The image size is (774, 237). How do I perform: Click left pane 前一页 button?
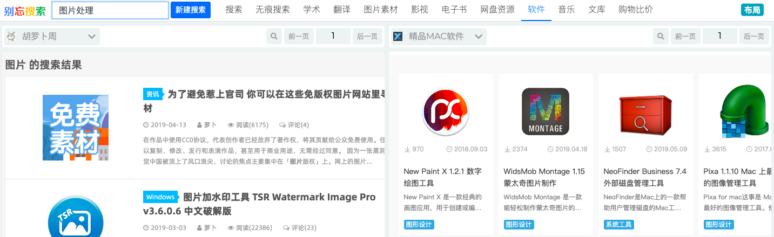[299, 37]
